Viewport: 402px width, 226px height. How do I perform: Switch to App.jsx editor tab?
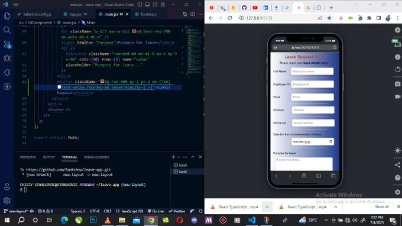tap(78, 14)
